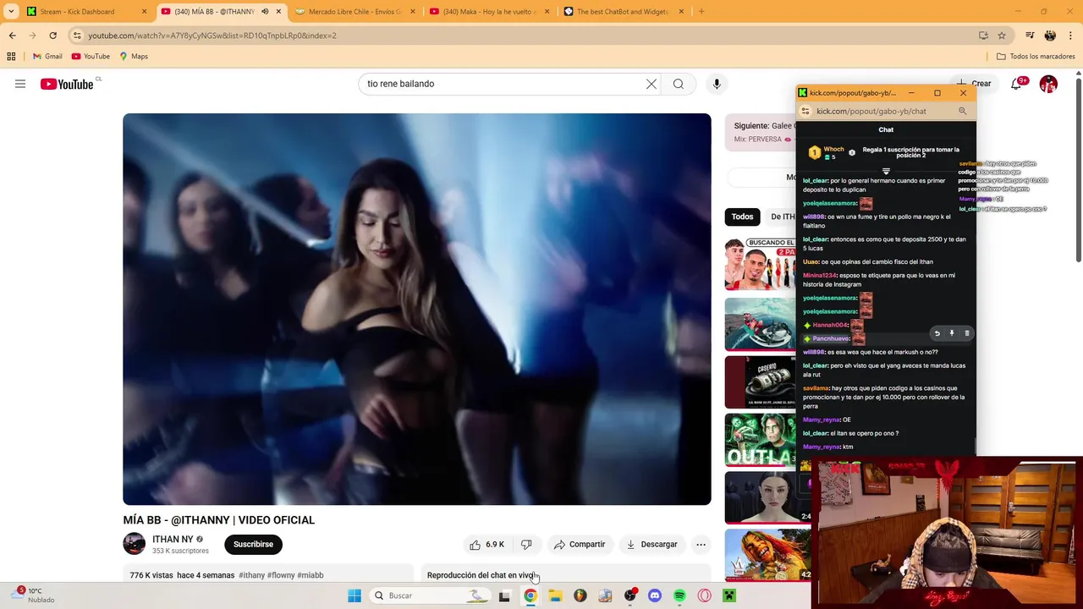This screenshot has width=1083, height=609.
Task: Pin Pancnhuevo's chat message
Action: click(952, 333)
